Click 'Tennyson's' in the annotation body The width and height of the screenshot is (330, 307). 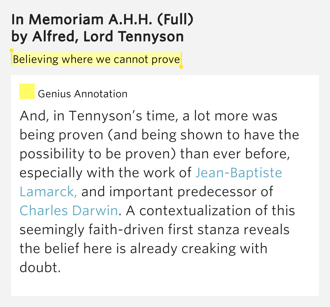[x=105, y=116]
